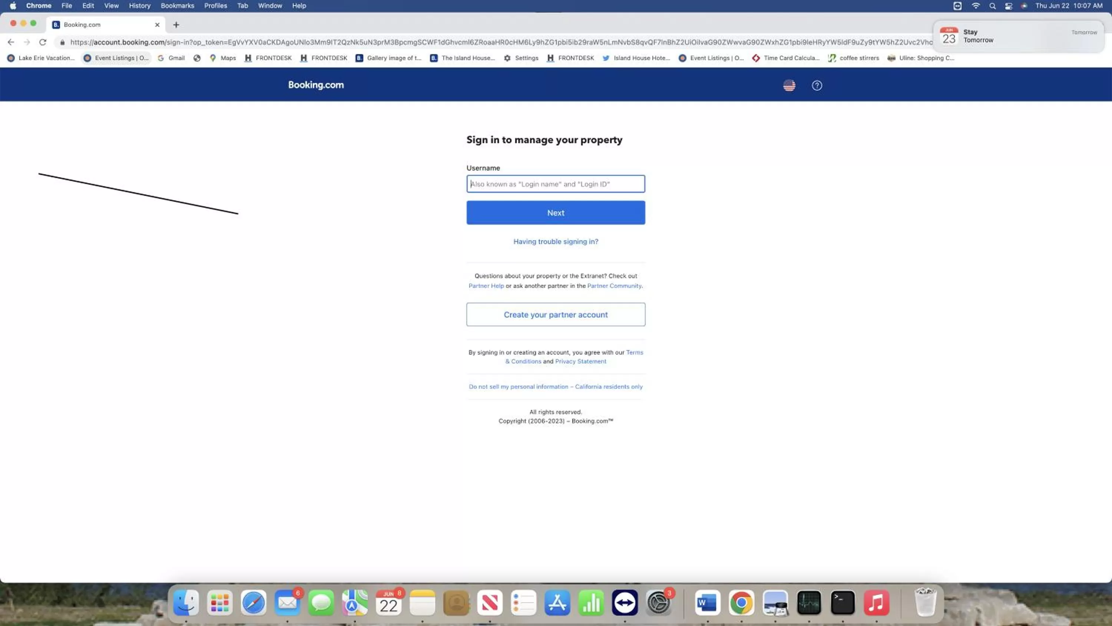This screenshot has height=626, width=1112.
Task: Go back using browser back arrow
Action: click(x=11, y=42)
